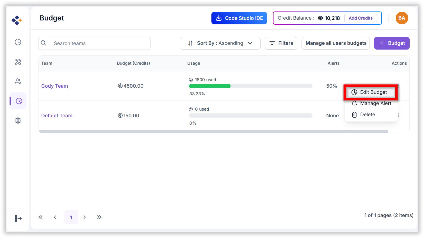Click the 4500.00 budget value
The height and width of the screenshot is (238, 424).
tap(131, 86)
